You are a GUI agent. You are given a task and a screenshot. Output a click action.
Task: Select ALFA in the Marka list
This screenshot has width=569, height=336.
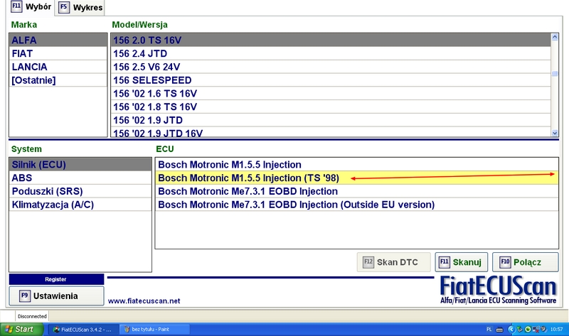click(x=58, y=40)
